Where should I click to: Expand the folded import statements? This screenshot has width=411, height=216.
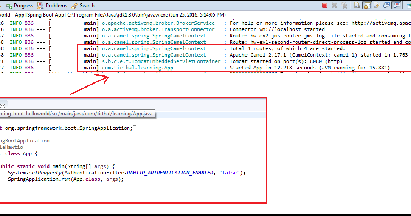[135, 128]
